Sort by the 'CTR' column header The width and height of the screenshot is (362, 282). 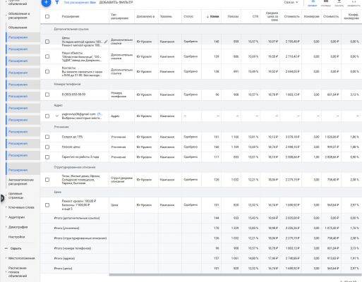coord(255,16)
